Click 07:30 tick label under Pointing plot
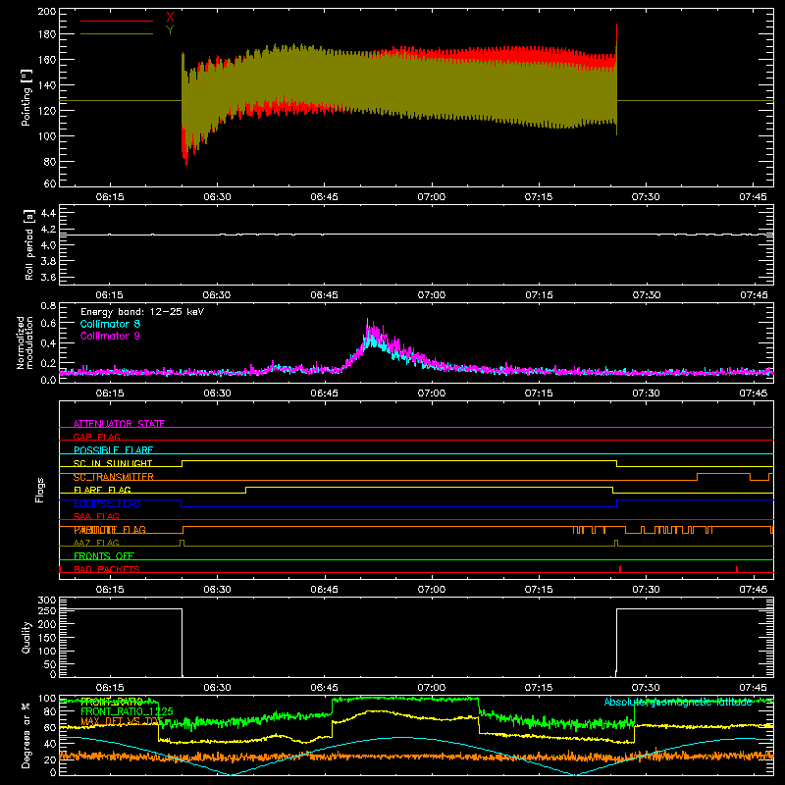 click(646, 197)
